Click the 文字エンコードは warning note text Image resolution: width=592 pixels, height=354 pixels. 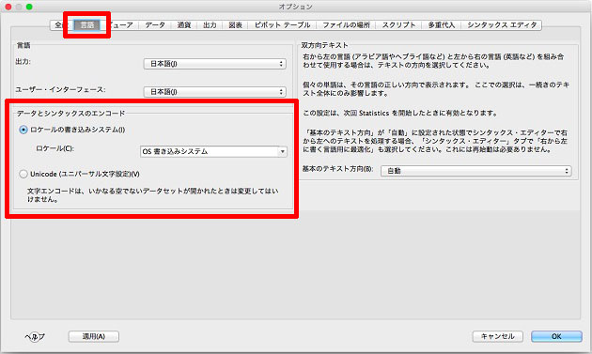[153, 195]
